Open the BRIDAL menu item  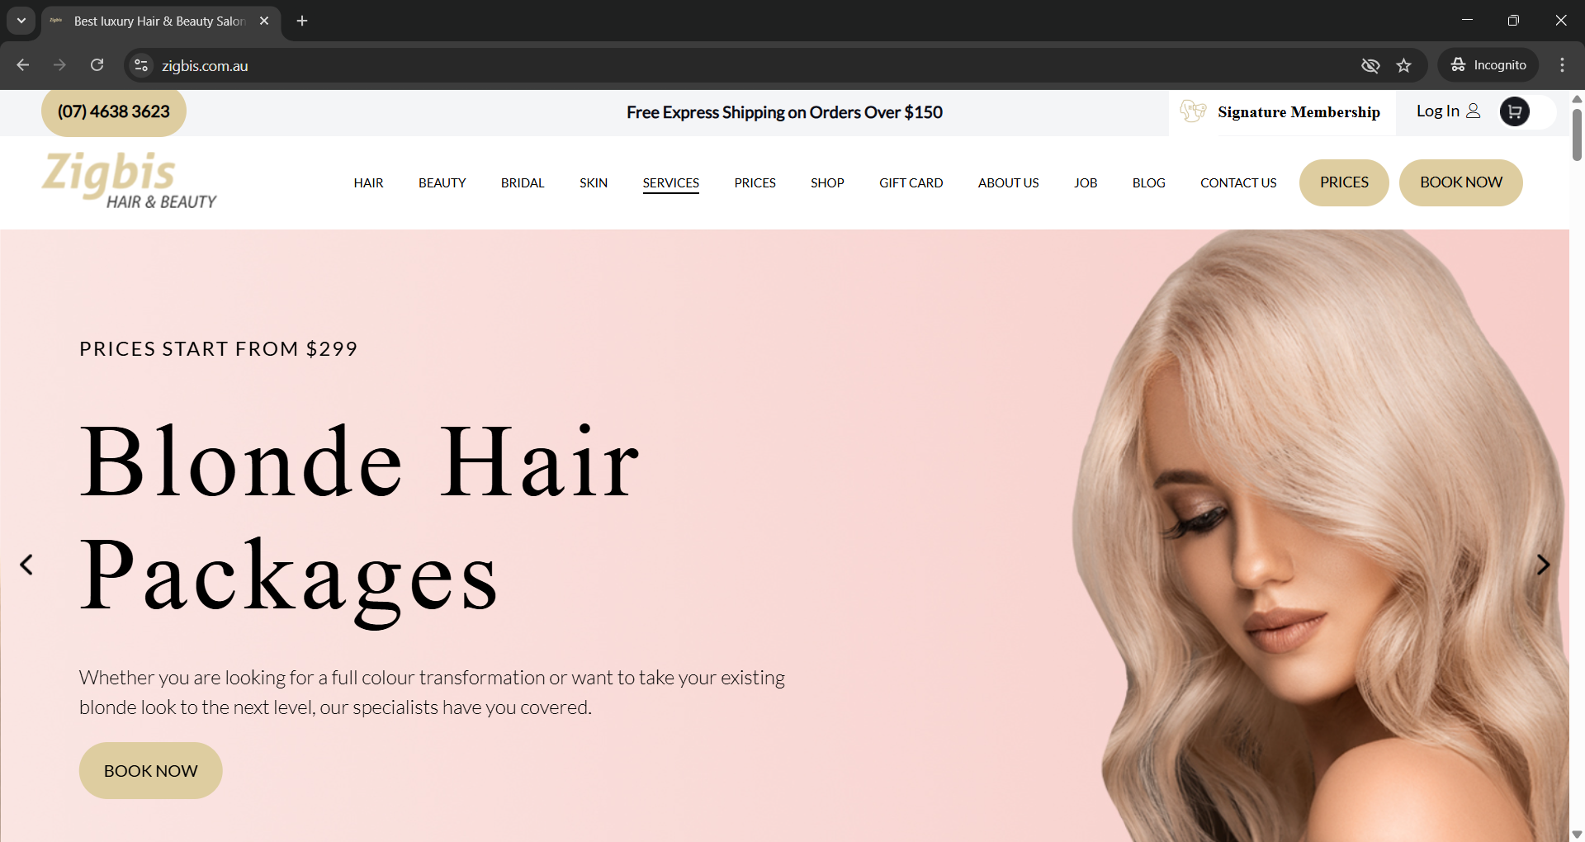pos(522,182)
